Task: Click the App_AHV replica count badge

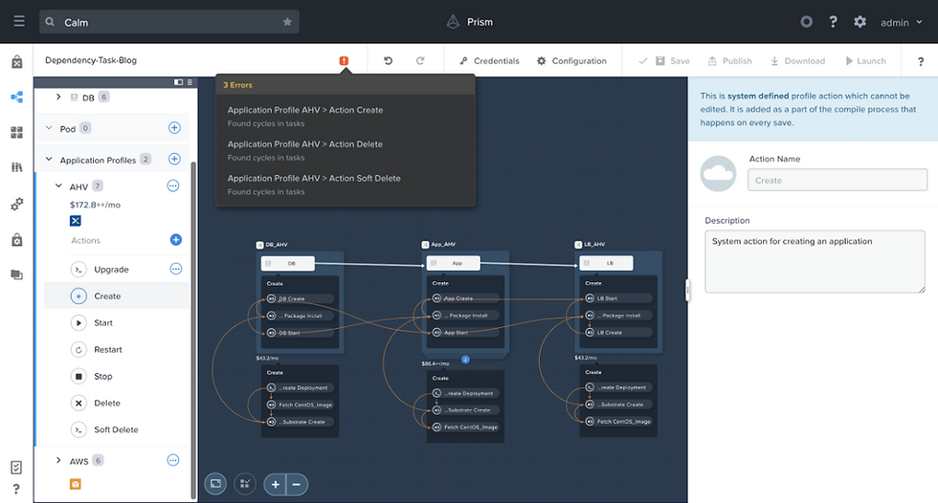Action: 465,360
